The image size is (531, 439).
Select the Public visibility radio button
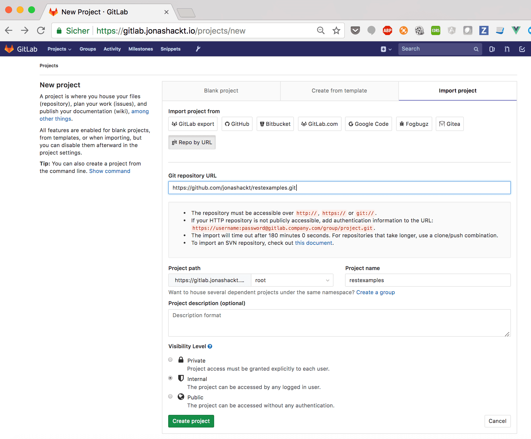tap(170, 396)
